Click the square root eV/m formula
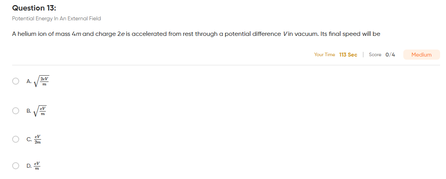The image size is (446, 179). click(x=40, y=111)
